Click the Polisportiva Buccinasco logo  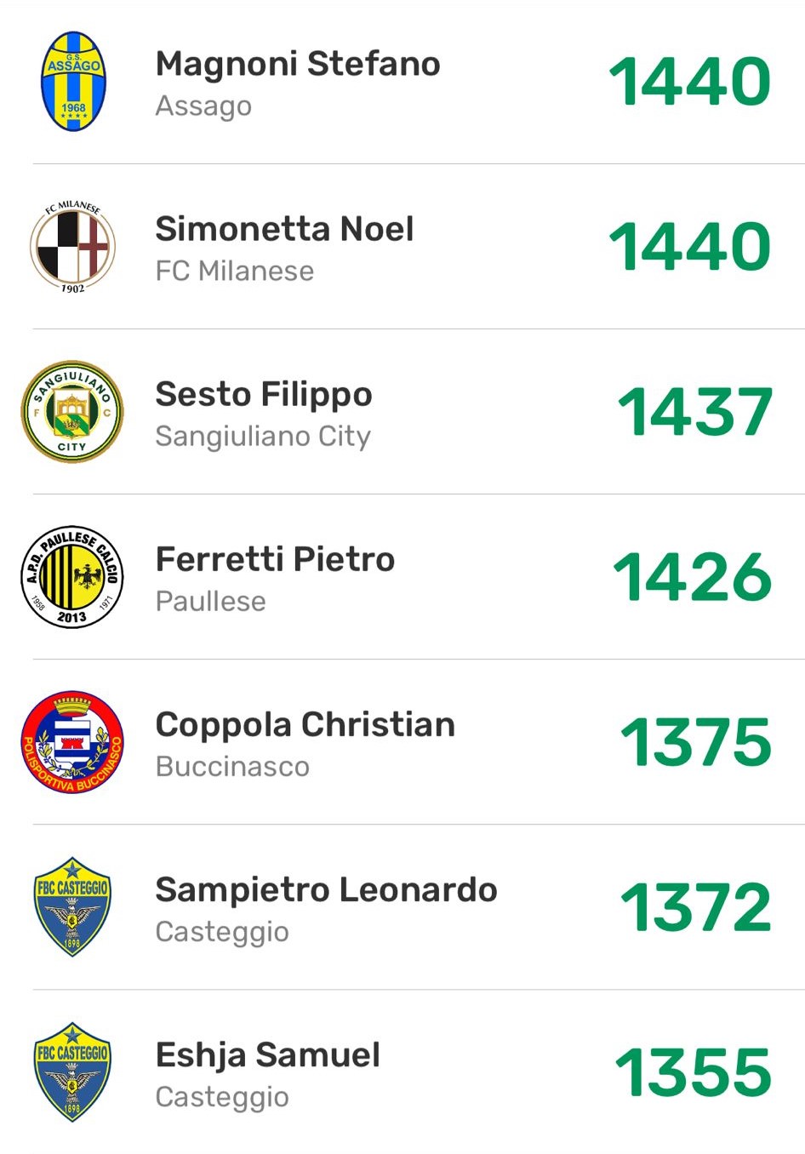point(72,742)
